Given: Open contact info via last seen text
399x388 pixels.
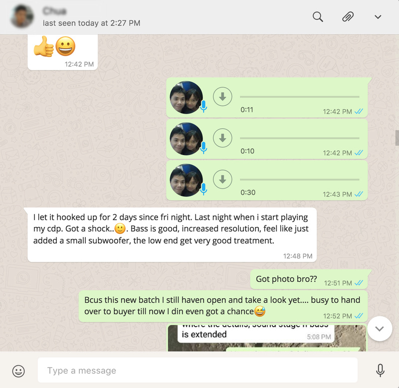Looking at the screenshot, I should [x=91, y=23].
